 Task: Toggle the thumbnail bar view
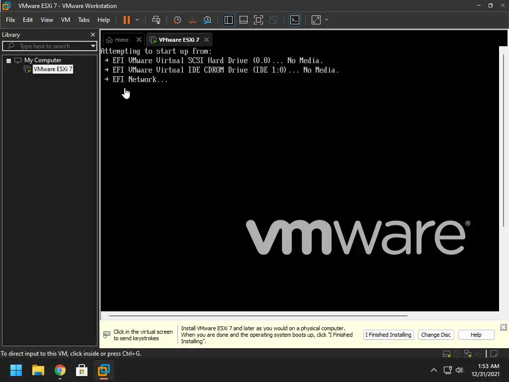click(x=244, y=20)
